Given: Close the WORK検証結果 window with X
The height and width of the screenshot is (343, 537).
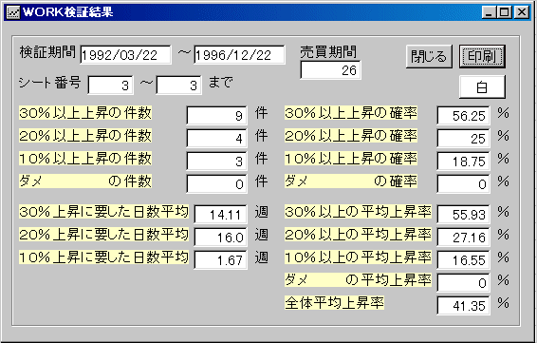Looking at the screenshot, I should [x=522, y=12].
